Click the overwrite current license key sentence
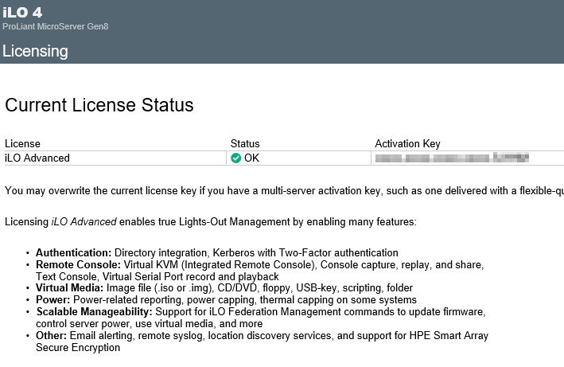The image size is (564, 367). click(284, 191)
